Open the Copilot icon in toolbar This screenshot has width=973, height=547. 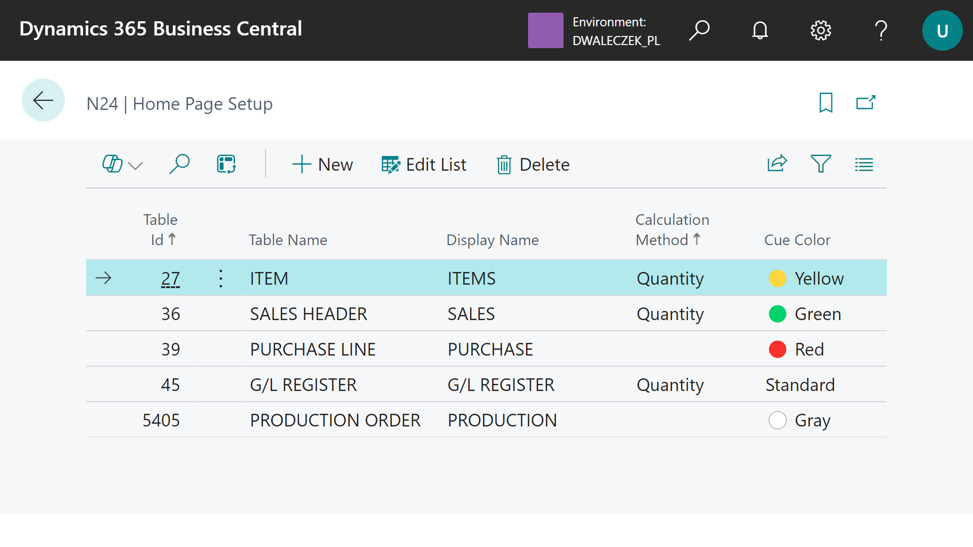[x=113, y=164]
